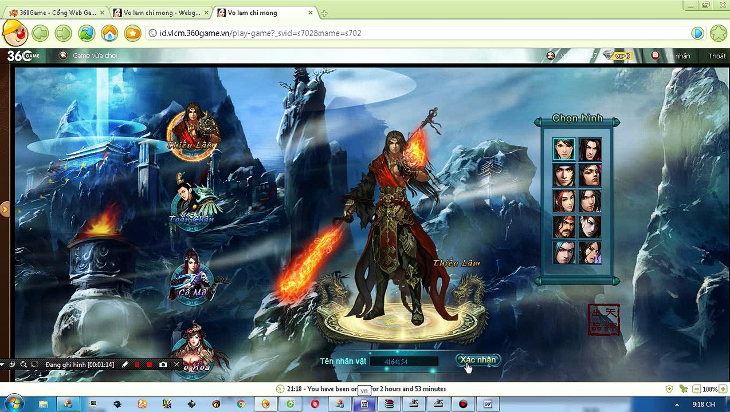Choose second-row right avatar portrait
The height and width of the screenshot is (412, 730).
point(590,175)
